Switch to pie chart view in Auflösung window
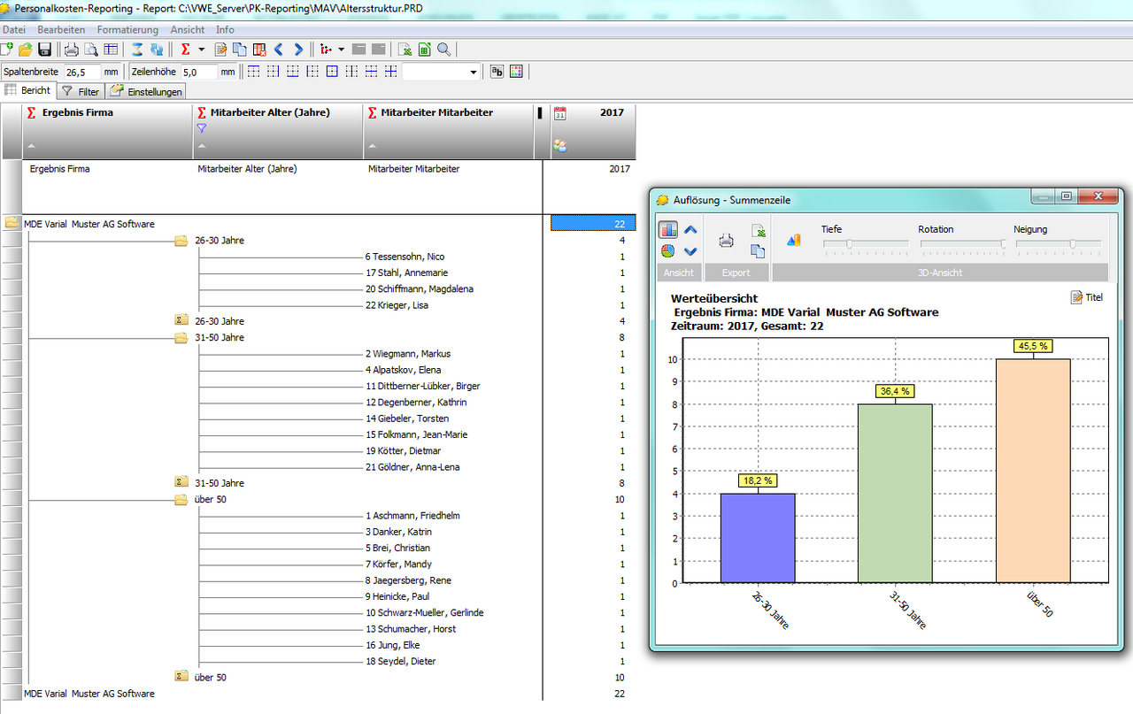Image resolution: width=1133 pixels, height=714 pixels. coord(668,251)
